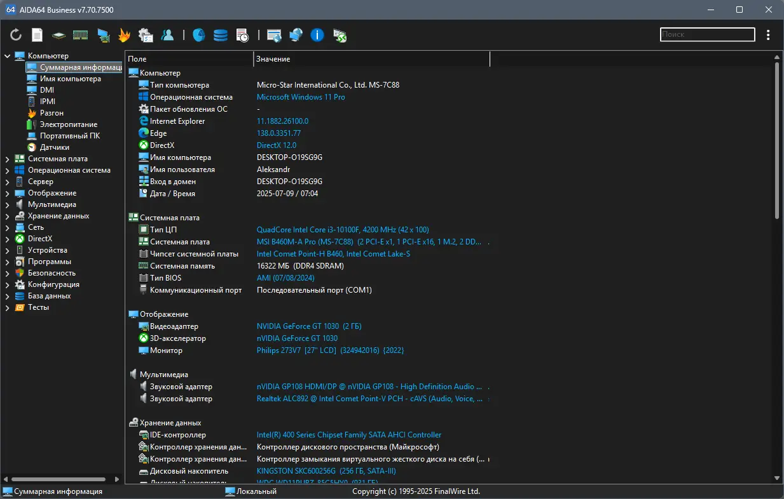This screenshot has height=499, width=784.
Task: Select the CPUID panel icon
Action: 59,35
